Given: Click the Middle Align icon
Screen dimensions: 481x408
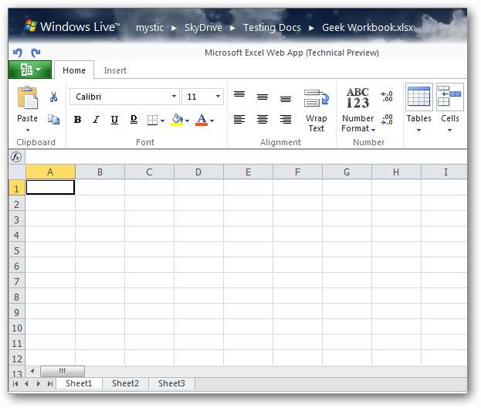Looking at the screenshot, I should point(263,97).
